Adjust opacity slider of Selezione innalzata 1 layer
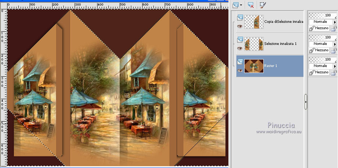The width and height of the screenshot is (338, 168). click(x=323, y=37)
